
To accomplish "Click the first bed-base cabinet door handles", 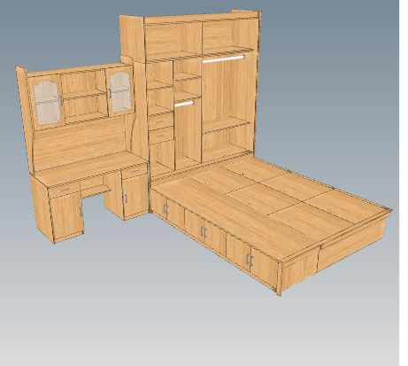I will [166, 209].
